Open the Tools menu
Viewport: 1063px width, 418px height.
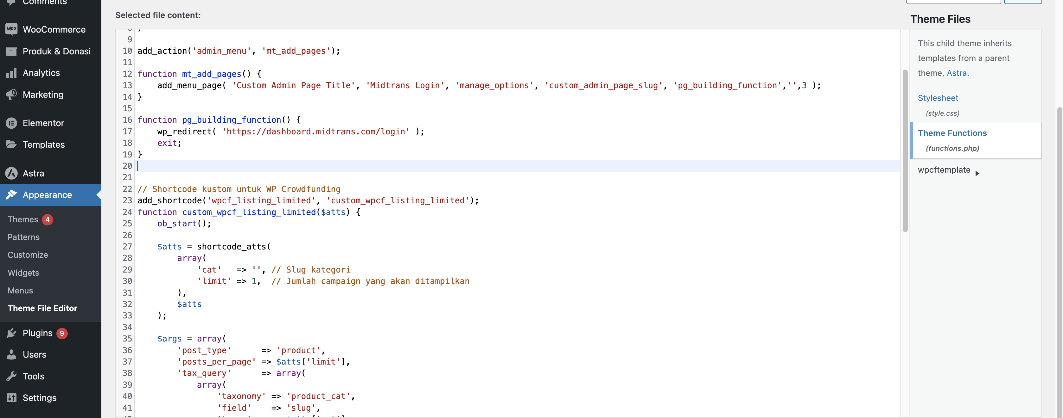pyautogui.click(x=50, y=376)
